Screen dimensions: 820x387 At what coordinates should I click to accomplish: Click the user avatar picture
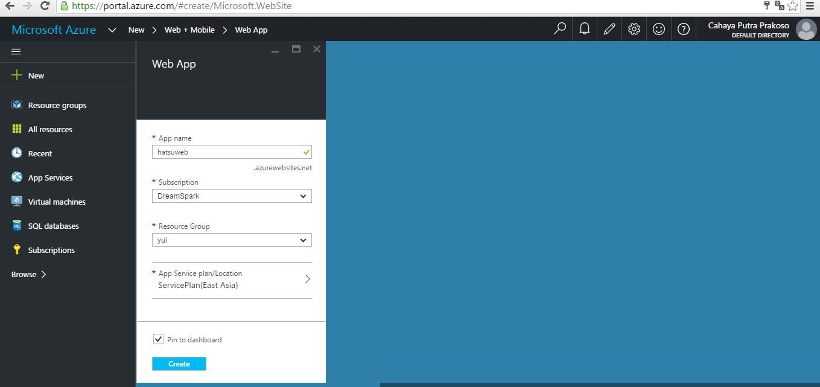[806, 30]
